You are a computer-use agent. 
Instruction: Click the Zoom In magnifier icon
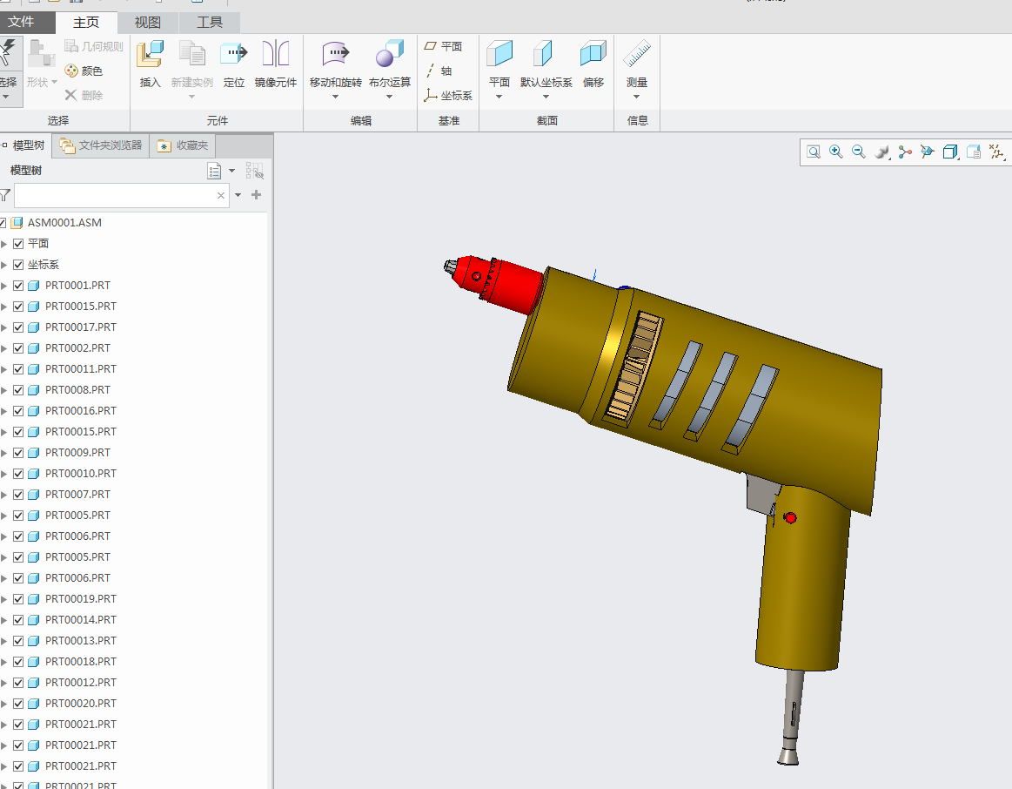tap(836, 152)
